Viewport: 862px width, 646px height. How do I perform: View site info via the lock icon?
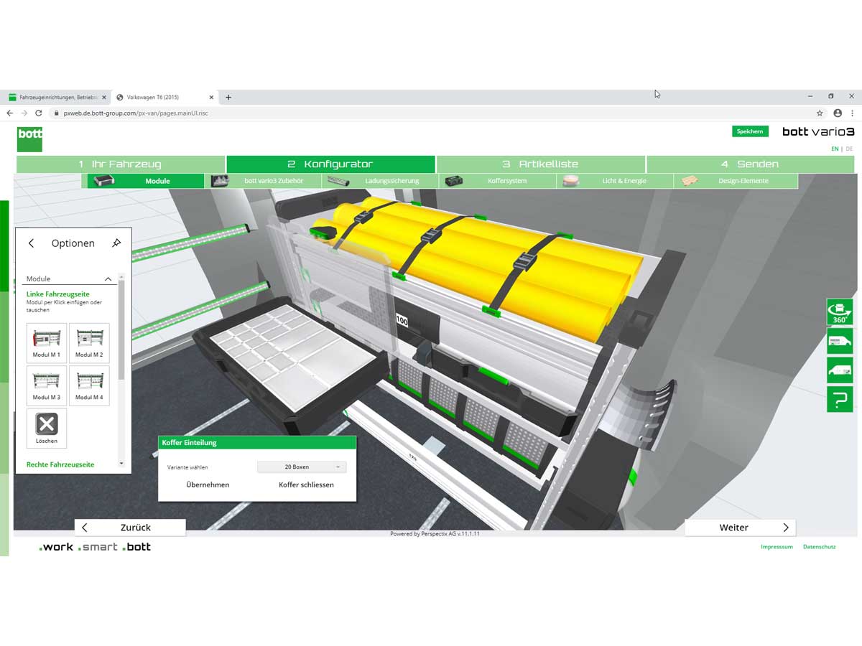(56, 113)
